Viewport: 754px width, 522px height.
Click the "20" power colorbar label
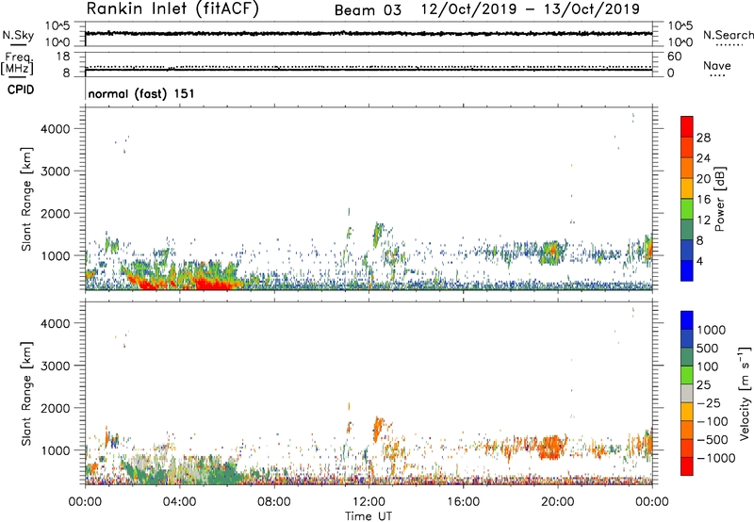[x=703, y=179]
